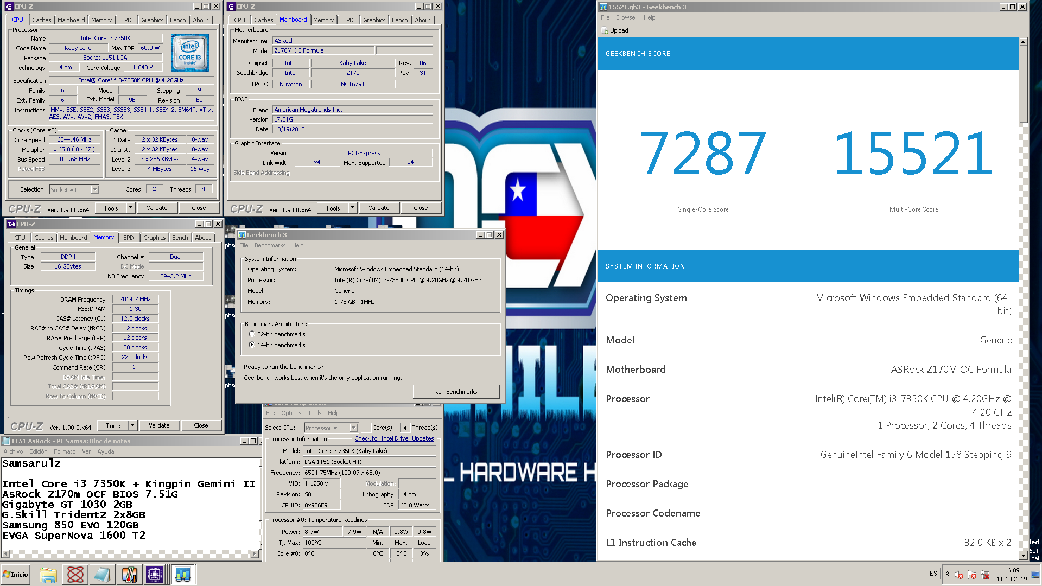Click the CPU-Z icon in the Mainboard window titlebar
The height and width of the screenshot is (586, 1042).
(232, 7)
